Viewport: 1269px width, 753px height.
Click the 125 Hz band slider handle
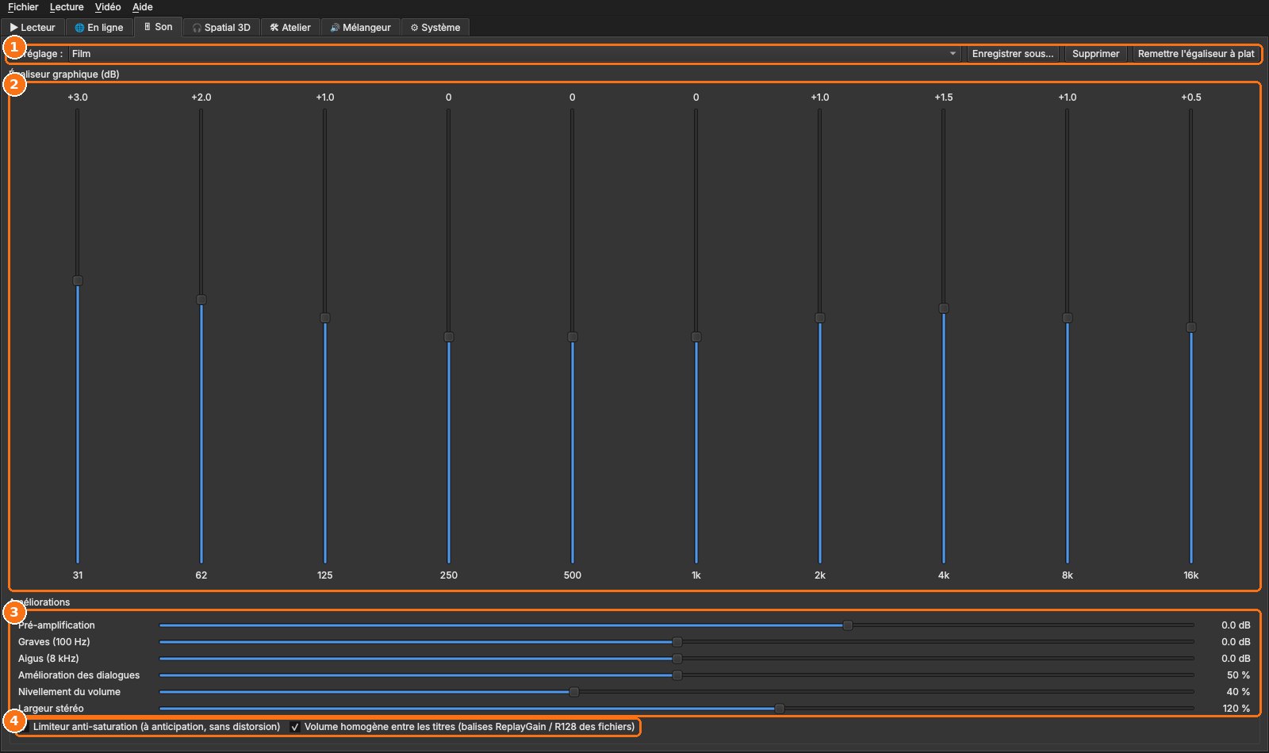325,318
